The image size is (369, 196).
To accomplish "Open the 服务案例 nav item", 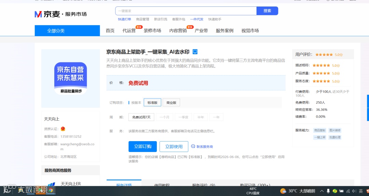I will (224, 31).
